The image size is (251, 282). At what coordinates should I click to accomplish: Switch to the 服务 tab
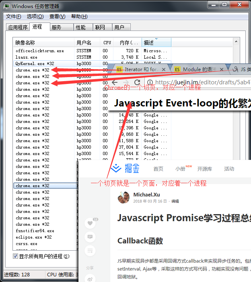(62, 27)
